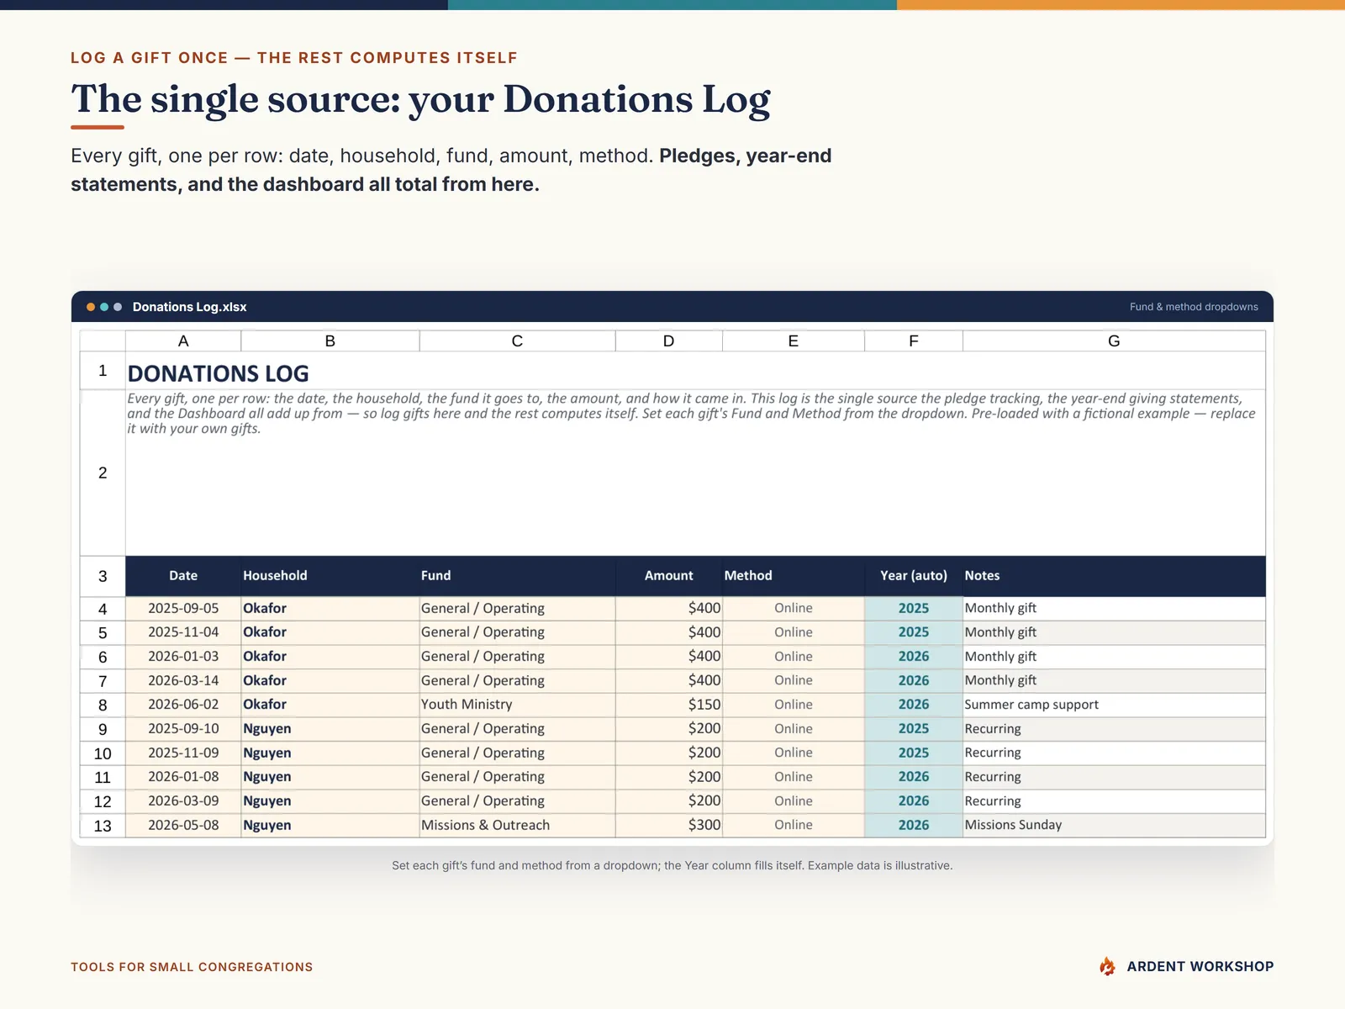Open the Youth Ministry fund cell

point(517,705)
